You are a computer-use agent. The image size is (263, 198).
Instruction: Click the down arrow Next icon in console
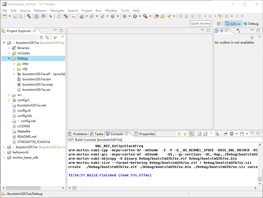(x=179, y=134)
